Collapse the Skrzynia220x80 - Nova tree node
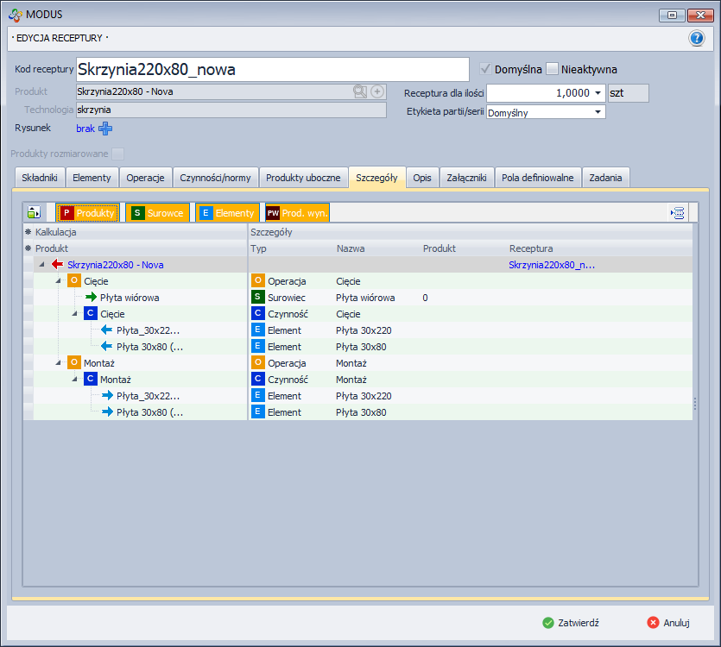Viewport: 721px width, 647px height. [41, 265]
